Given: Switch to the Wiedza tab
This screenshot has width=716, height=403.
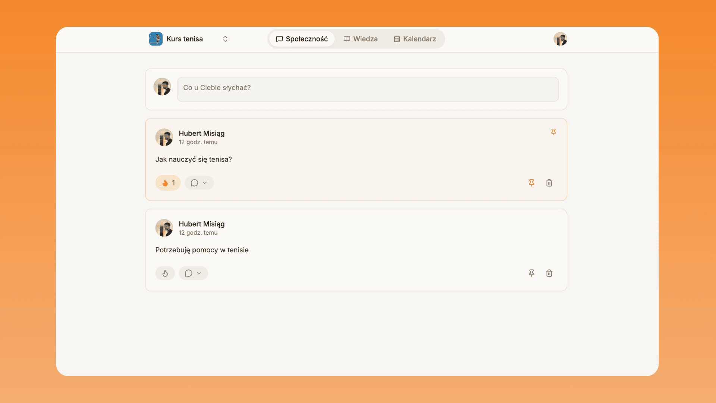Looking at the screenshot, I should coord(361,39).
